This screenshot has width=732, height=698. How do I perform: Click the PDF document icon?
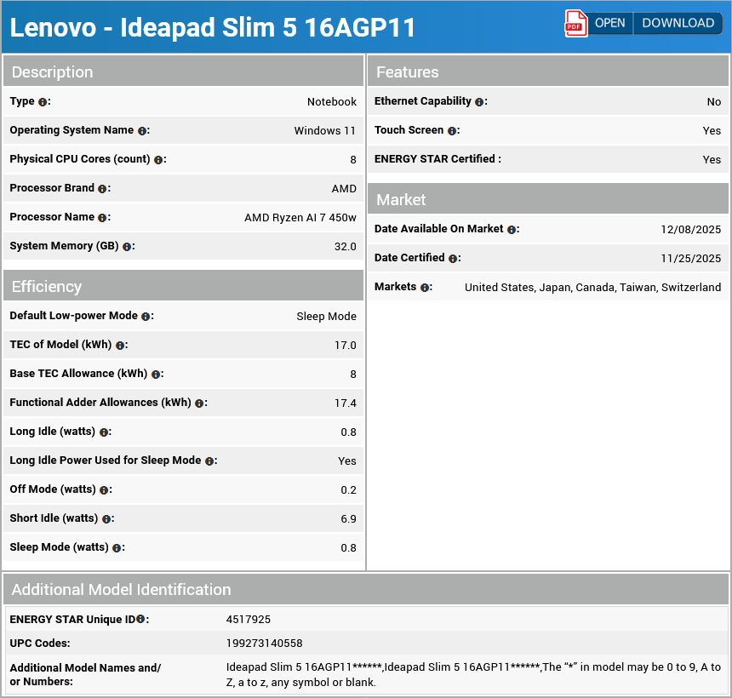[x=575, y=23]
